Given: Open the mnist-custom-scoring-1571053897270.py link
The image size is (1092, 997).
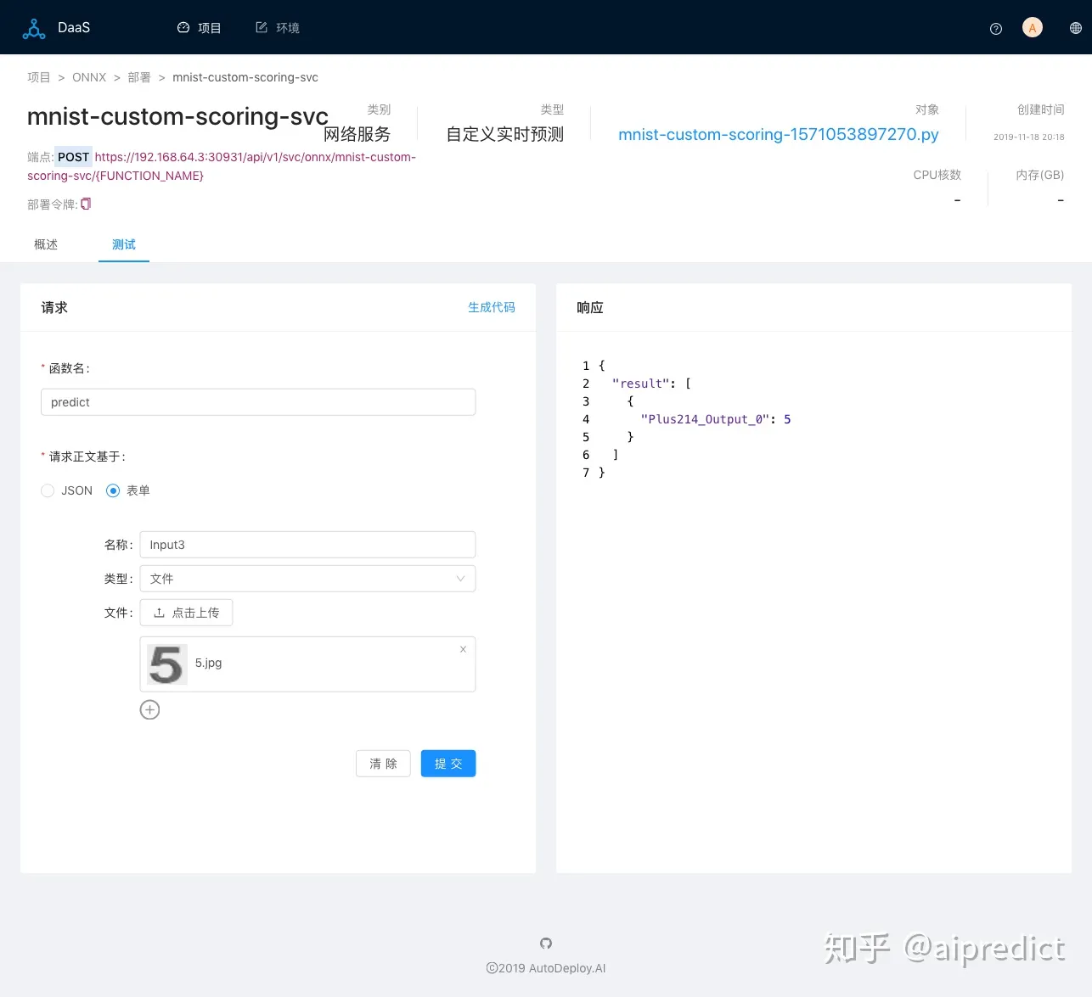Looking at the screenshot, I should pyautogui.click(x=779, y=134).
